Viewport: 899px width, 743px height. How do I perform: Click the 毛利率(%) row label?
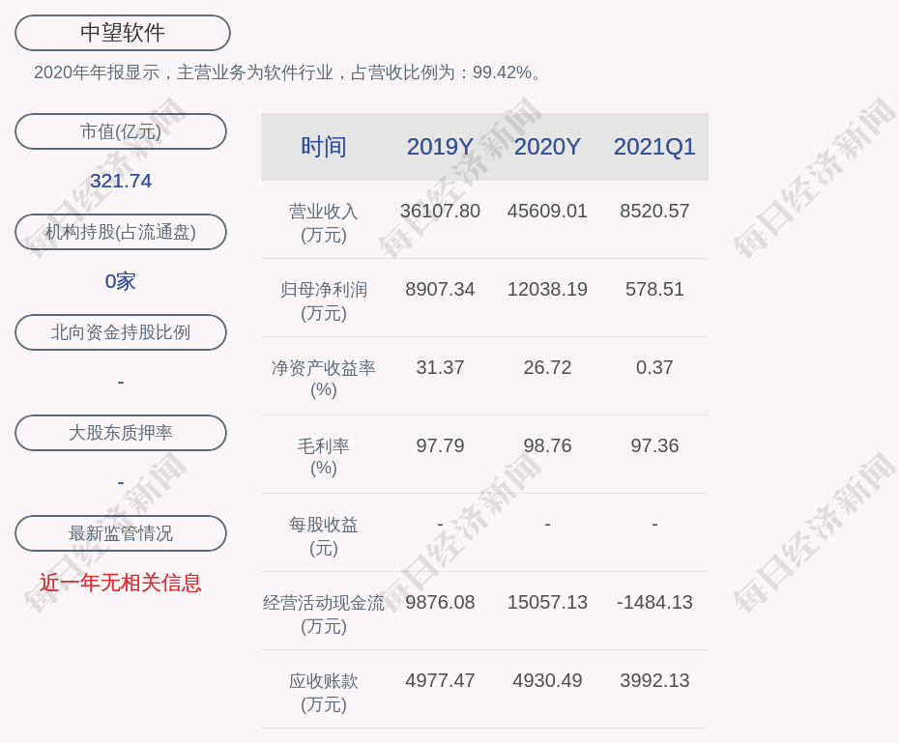[x=324, y=457]
